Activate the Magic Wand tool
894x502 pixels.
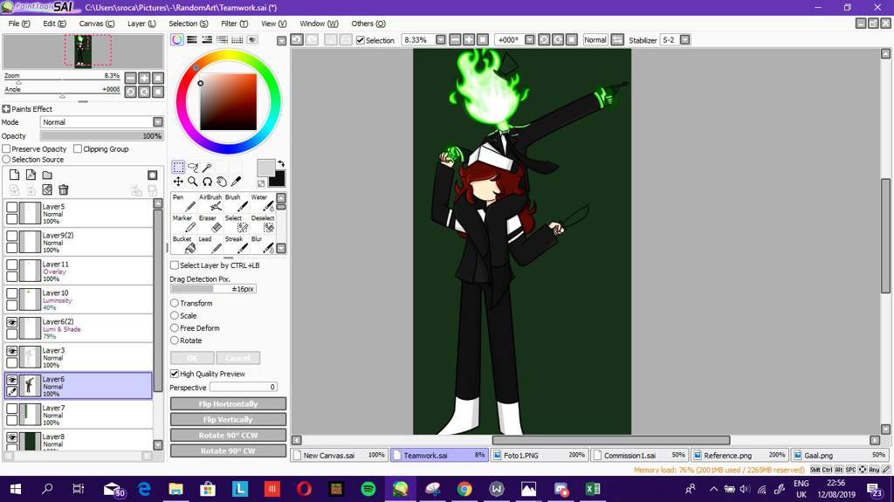[207, 167]
